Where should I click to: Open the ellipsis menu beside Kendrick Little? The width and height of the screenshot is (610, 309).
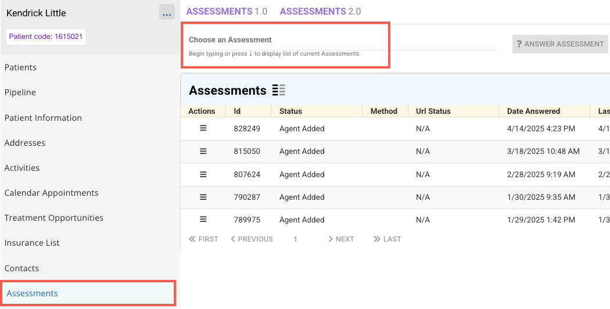point(167,13)
